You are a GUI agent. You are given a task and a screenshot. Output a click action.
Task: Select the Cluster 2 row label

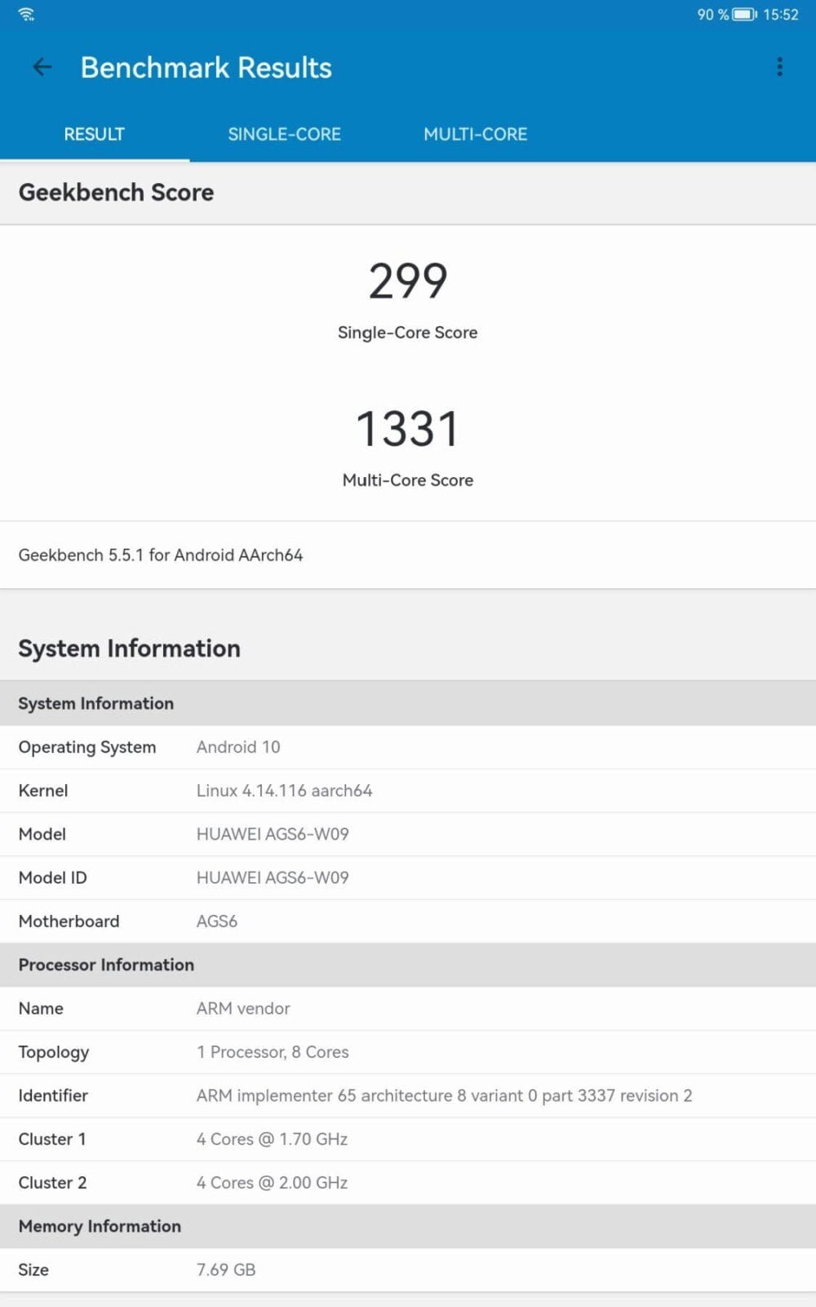pyautogui.click(x=52, y=1183)
